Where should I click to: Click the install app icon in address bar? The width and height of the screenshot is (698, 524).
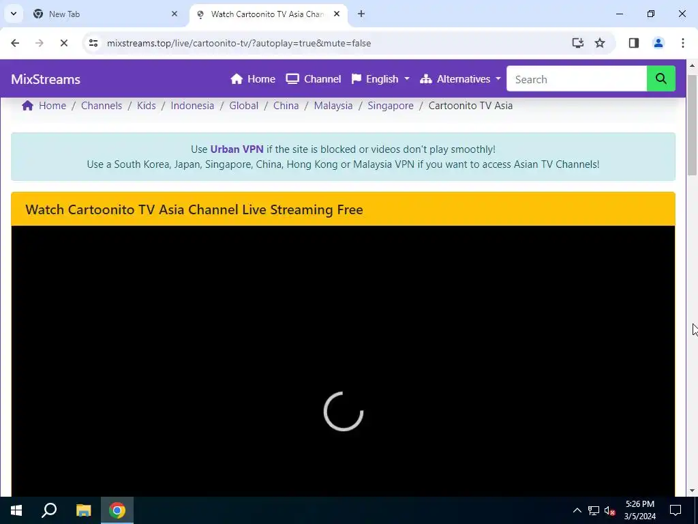click(578, 43)
